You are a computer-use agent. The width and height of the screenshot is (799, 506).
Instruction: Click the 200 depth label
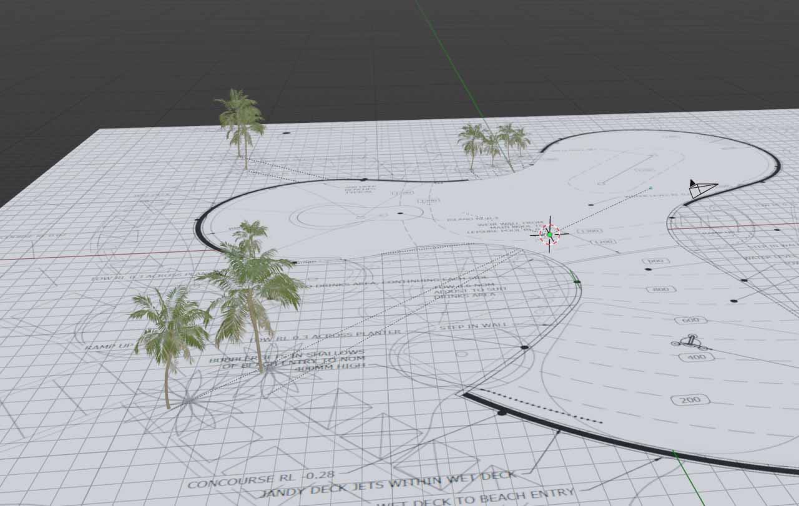(690, 399)
